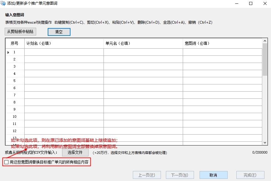
Task: Click the 序号 column header
Action: coord(15,43)
